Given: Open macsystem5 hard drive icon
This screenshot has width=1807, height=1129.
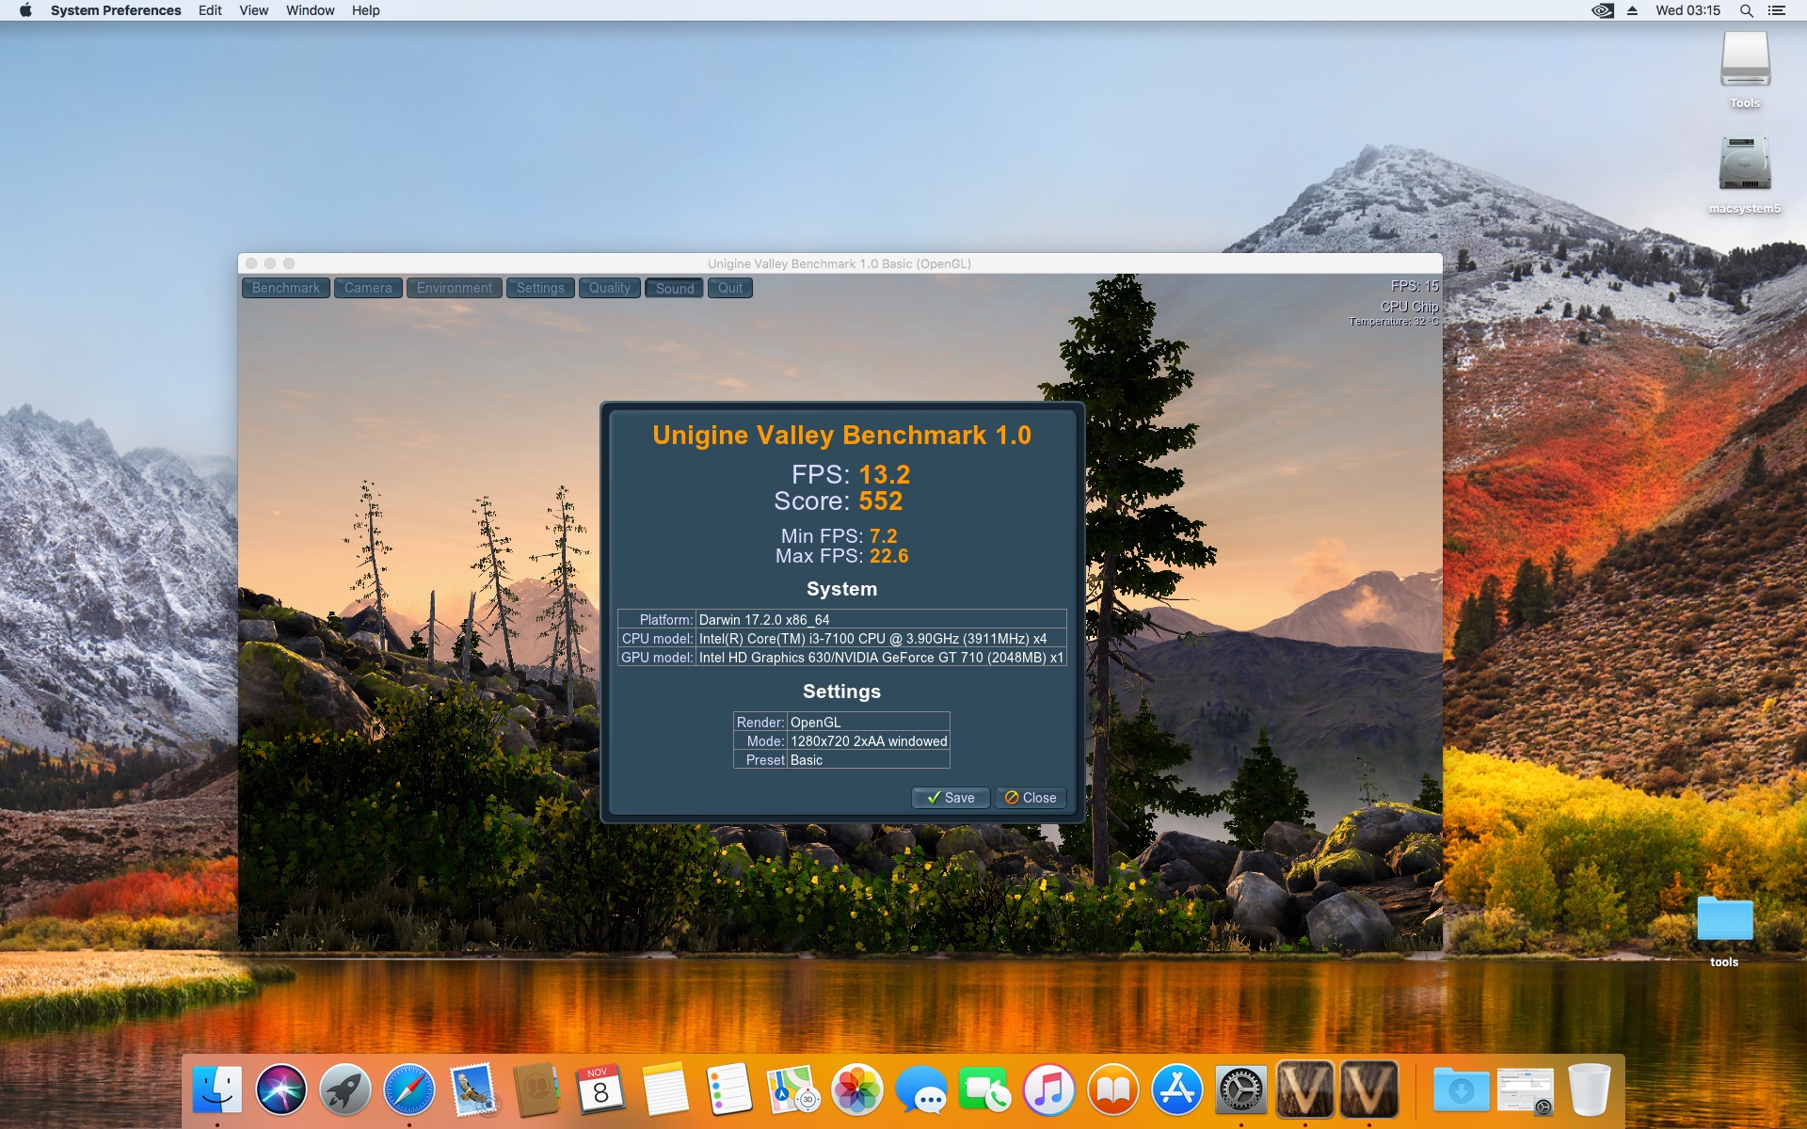Looking at the screenshot, I should click(x=1745, y=165).
